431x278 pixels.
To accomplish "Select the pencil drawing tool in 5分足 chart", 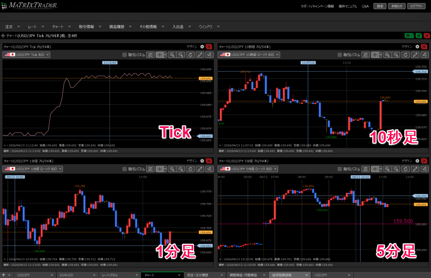I will 415,169.
